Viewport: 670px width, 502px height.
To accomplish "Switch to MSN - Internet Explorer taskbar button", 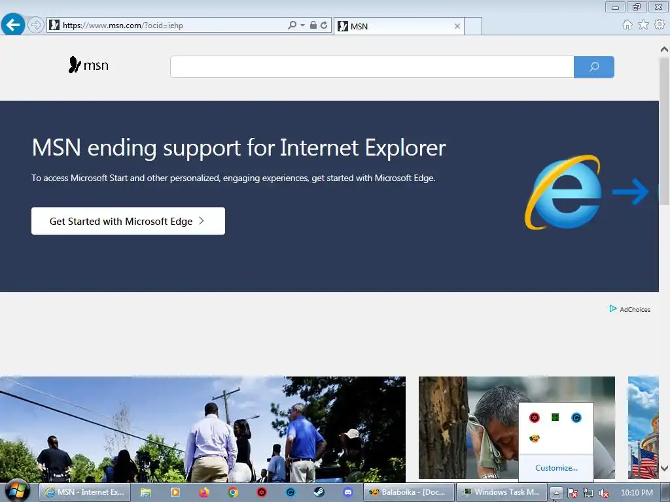I will pyautogui.click(x=84, y=492).
